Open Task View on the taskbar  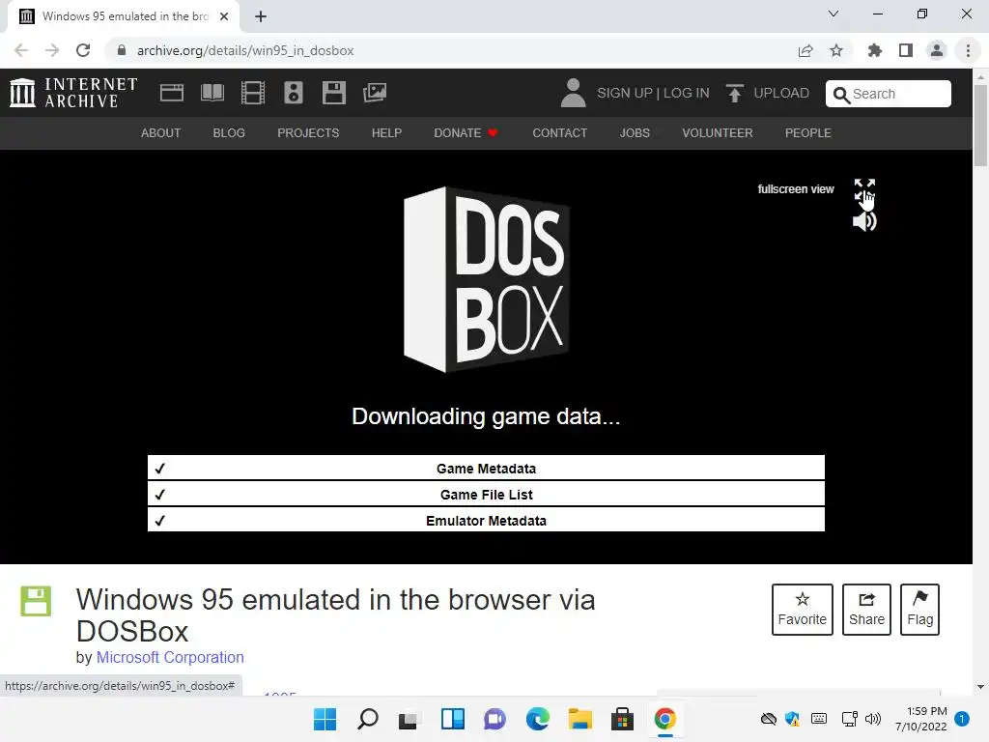409,719
